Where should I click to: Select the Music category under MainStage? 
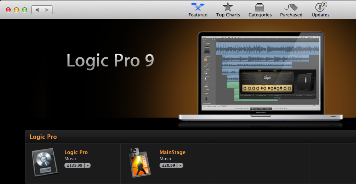[x=166, y=159]
